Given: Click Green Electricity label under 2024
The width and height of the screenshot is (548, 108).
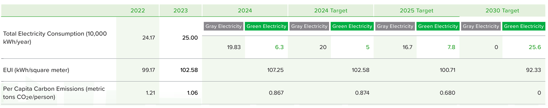Looking at the screenshot, I should [x=266, y=26].
